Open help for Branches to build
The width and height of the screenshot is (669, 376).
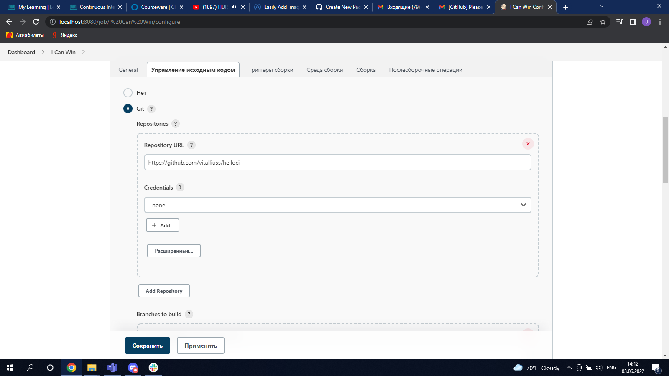(x=189, y=314)
